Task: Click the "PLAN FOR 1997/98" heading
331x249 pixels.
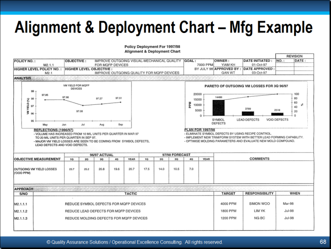Action: (200, 130)
